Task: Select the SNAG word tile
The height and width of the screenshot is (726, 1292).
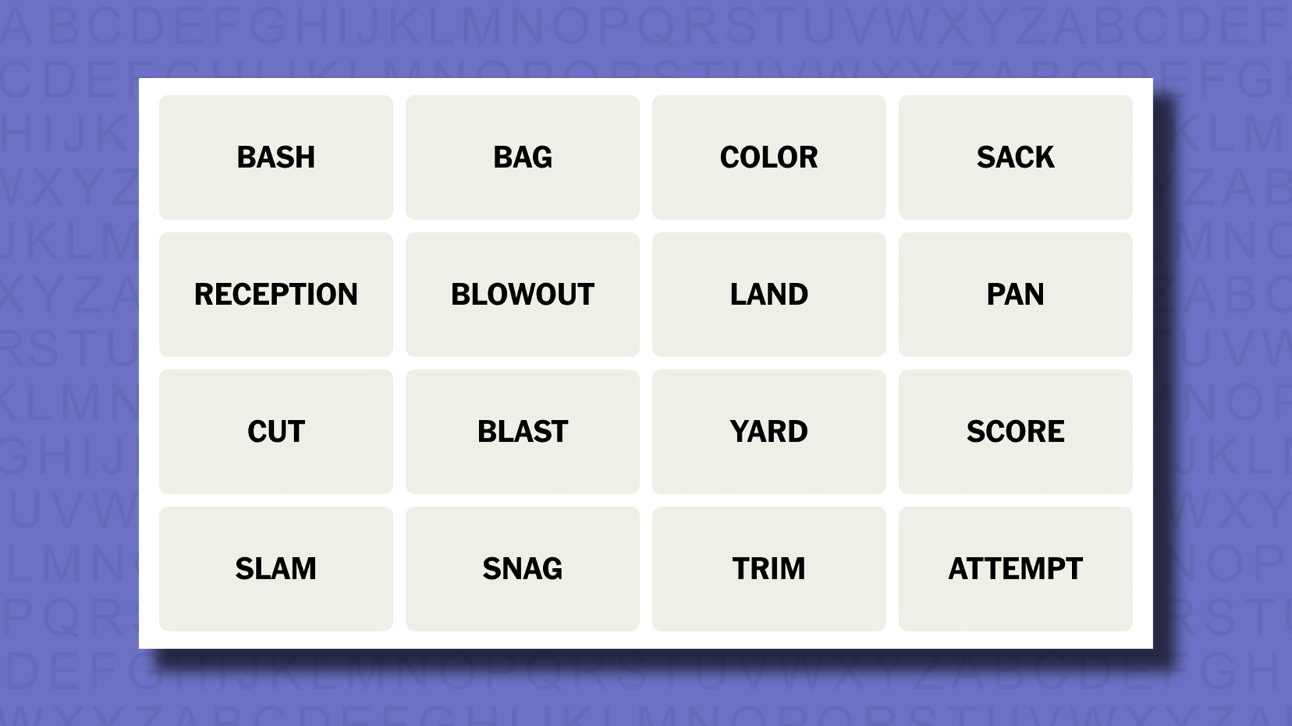Action: (522, 568)
